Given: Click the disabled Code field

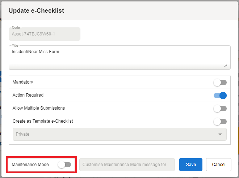Looking at the screenshot, I should 44,34.
